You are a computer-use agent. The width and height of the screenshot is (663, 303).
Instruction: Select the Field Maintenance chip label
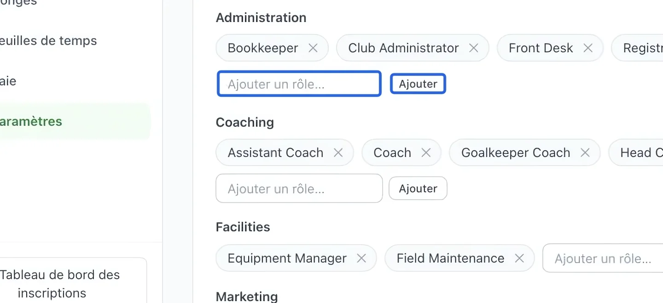[x=450, y=258]
